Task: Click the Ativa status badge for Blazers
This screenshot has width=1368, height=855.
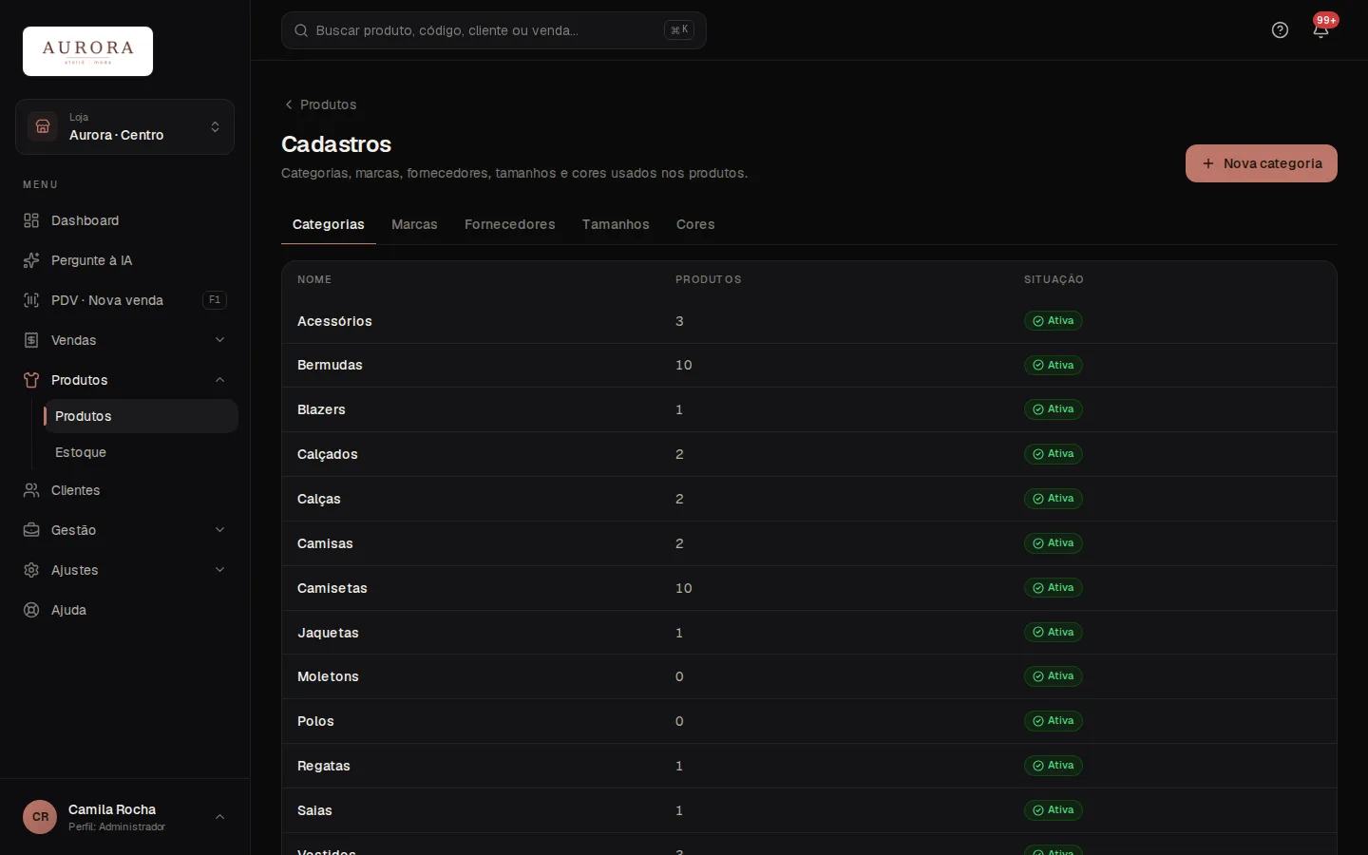Action: (x=1053, y=409)
